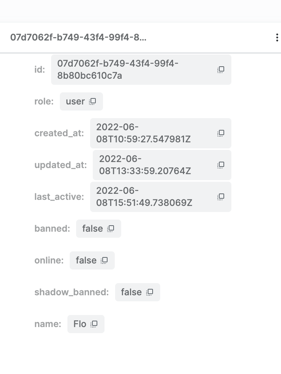This screenshot has width=281, height=374.
Task: Copy the user id value
Action: coord(221,70)
